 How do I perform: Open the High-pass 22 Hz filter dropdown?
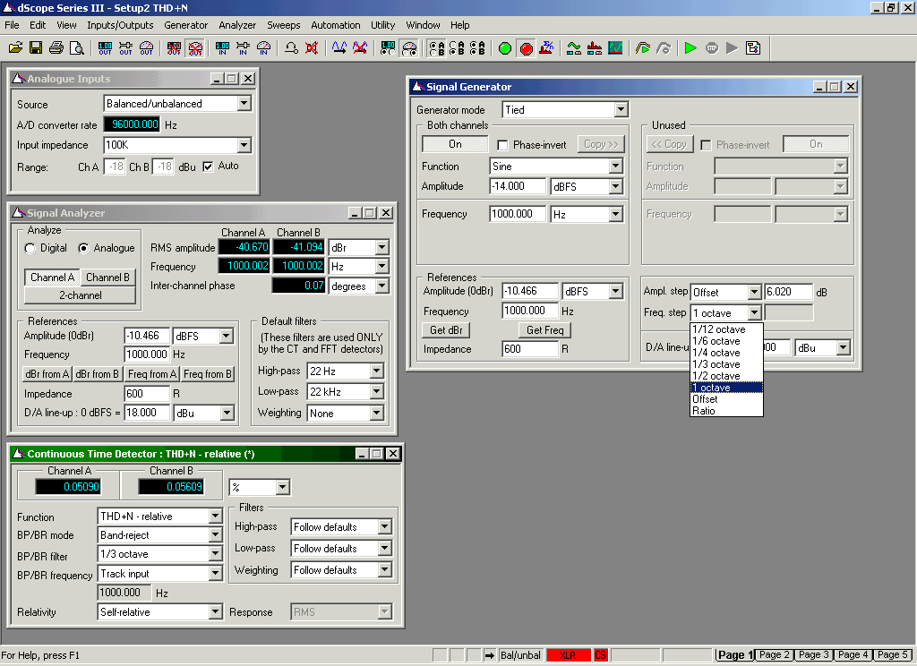377,371
